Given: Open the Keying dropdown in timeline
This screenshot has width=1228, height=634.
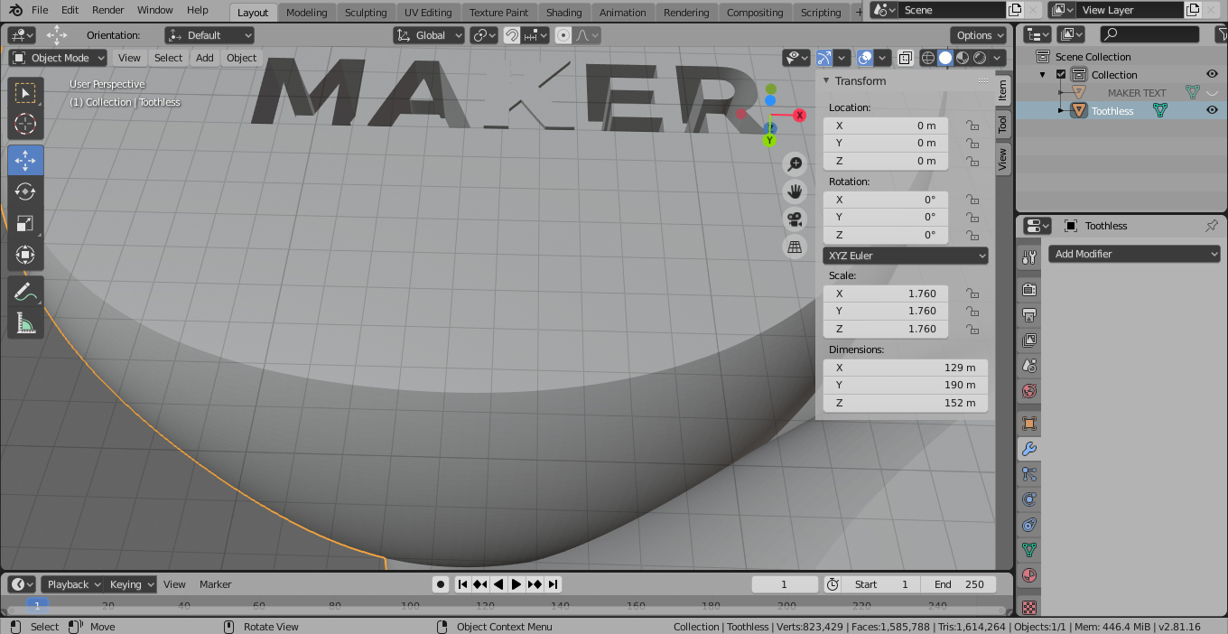Looking at the screenshot, I should pos(130,584).
